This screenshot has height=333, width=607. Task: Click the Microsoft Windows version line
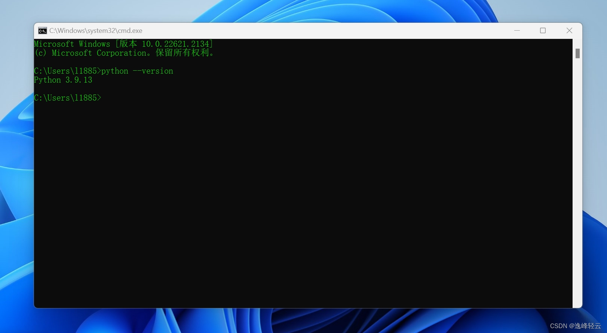pyautogui.click(x=123, y=44)
